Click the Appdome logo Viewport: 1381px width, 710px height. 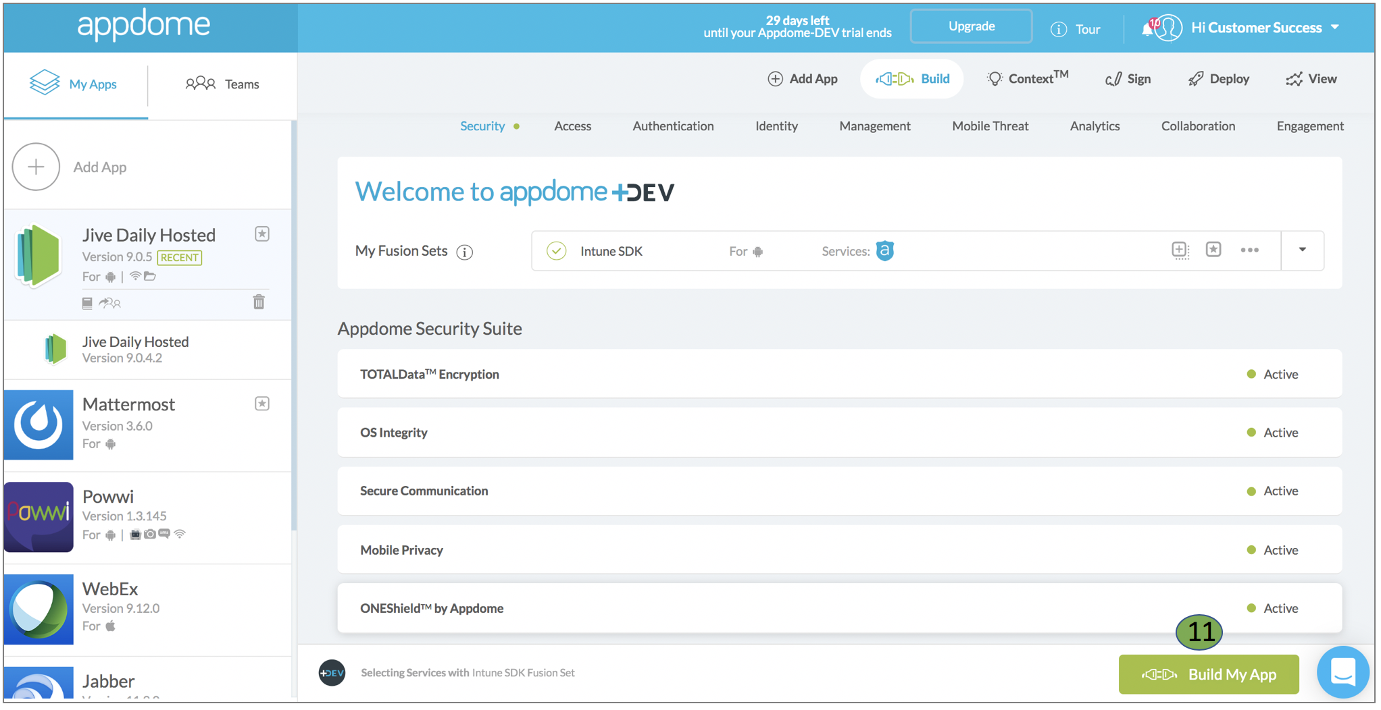[x=143, y=25]
